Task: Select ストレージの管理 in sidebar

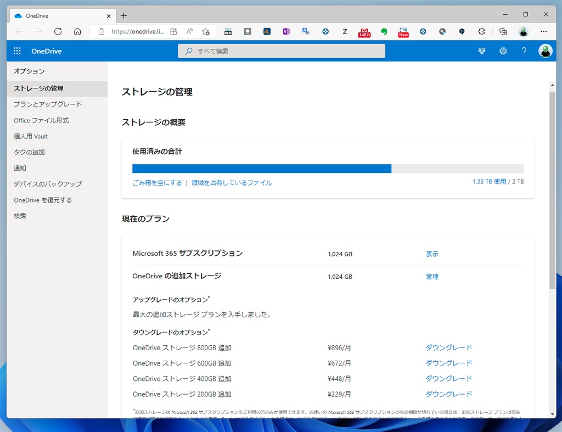Action: 57,88
